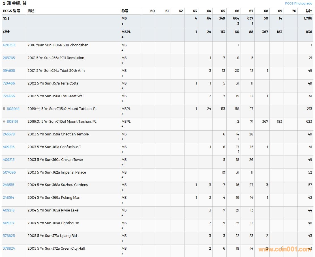Select 248515 Suzhou Gardens coin number
Viewport: 315px width, 257px height.
click(x=9, y=185)
